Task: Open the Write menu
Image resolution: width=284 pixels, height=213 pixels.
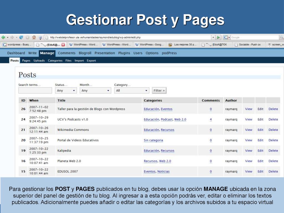Action: click(32, 53)
